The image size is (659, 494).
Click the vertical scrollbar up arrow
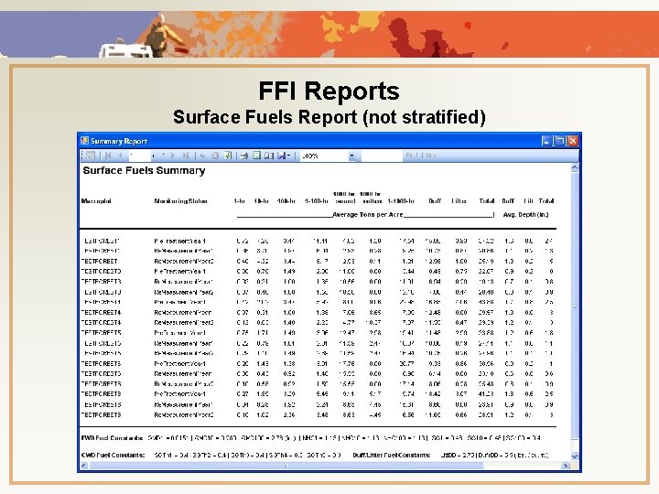click(x=575, y=168)
